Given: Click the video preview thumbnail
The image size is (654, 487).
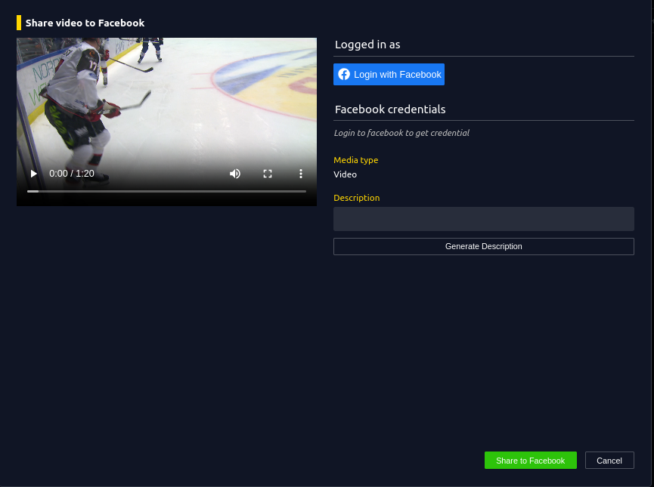Looking at the screenshot, I should pos(166,106).
